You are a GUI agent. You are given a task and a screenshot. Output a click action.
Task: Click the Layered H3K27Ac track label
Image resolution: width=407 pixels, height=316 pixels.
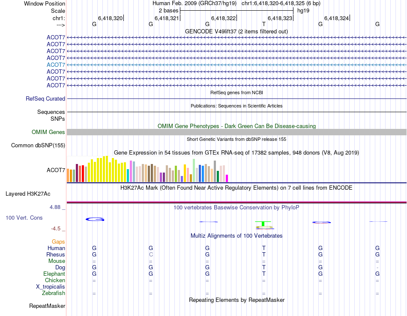click(28, 194)
